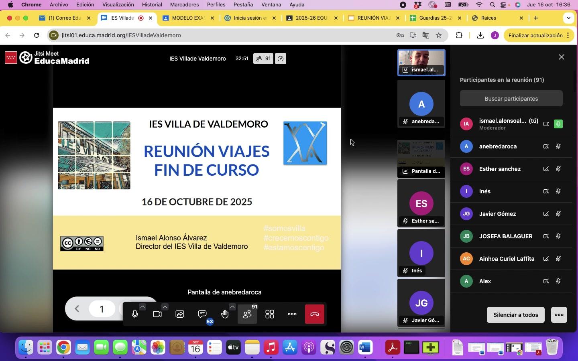This screenshot has height=361, width=578.
Task: Click camera-off icon for JOSEFA BALAGUER
Action: [x=546, y=236]
